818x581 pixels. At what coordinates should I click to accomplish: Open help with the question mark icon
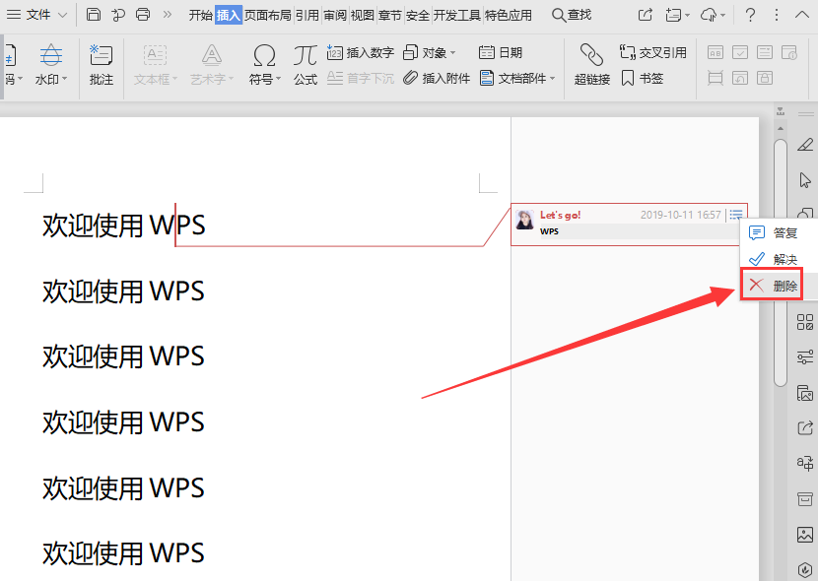pos(750,15)
